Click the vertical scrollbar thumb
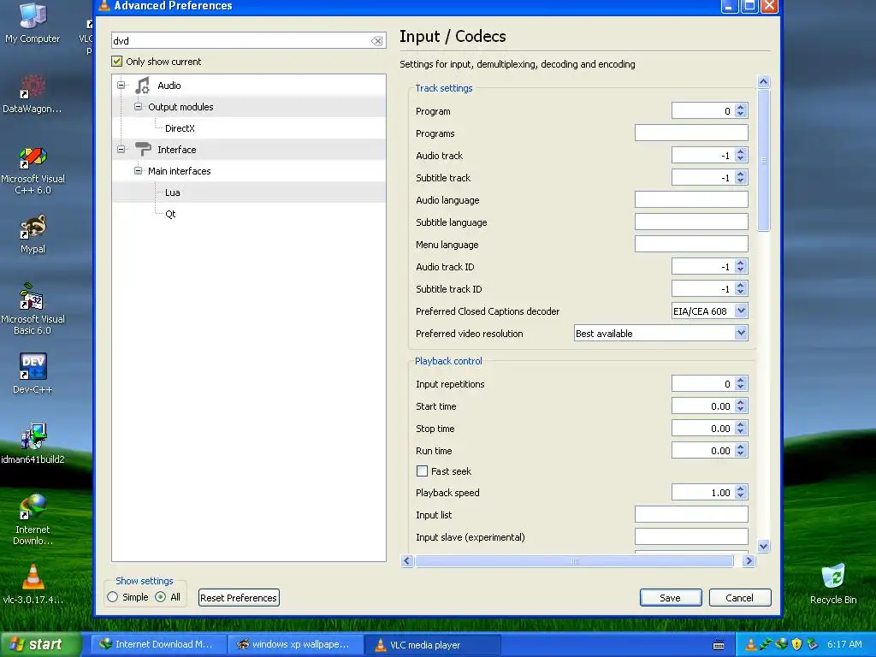876x657 pixels. 764,160
